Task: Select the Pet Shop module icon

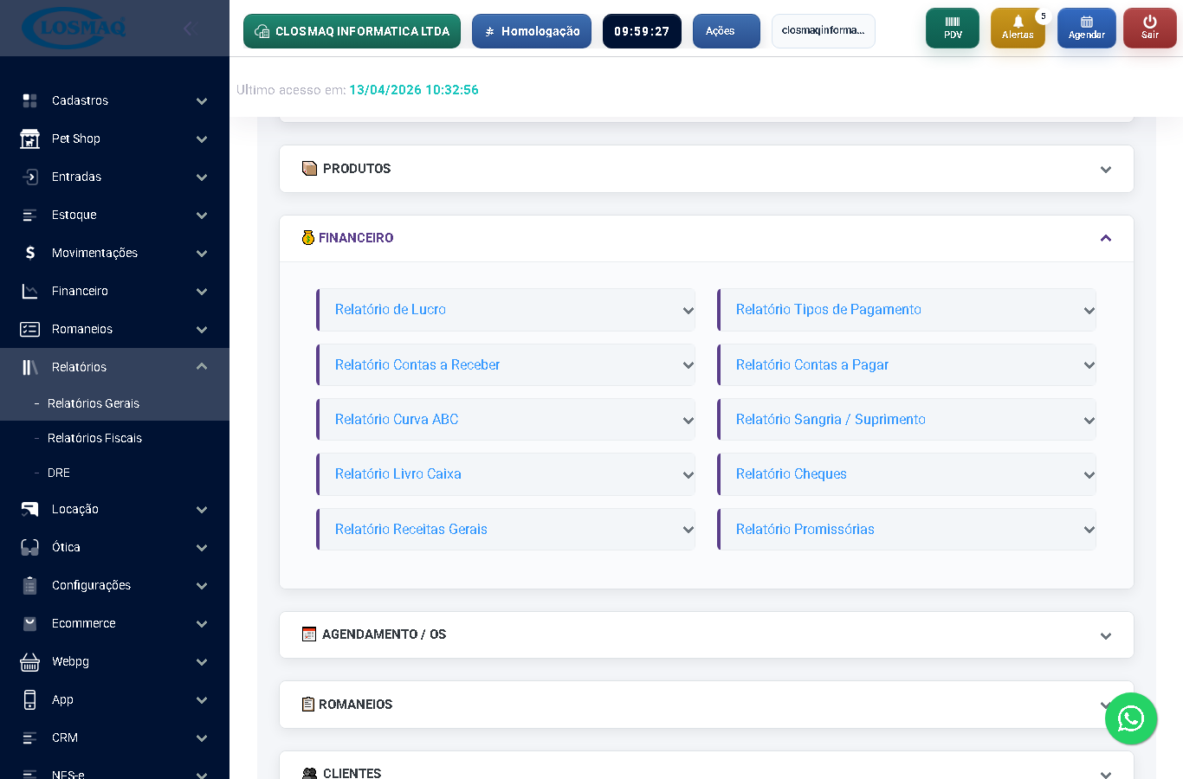Action: pos(29,138)
